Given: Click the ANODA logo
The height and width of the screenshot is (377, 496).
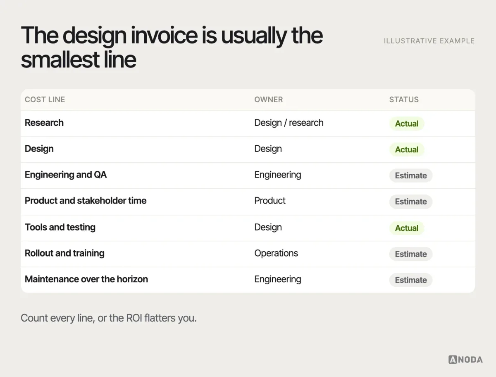Looking at the screenshot, I should tap(465, 359).
